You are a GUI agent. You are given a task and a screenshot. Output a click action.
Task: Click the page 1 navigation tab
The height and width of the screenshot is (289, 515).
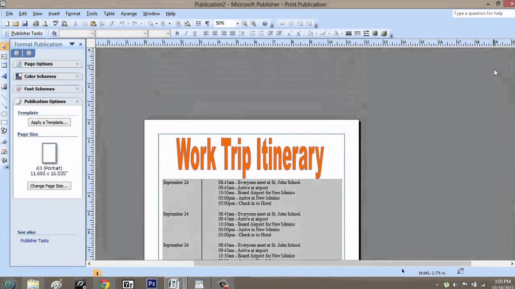click(97, 273)
